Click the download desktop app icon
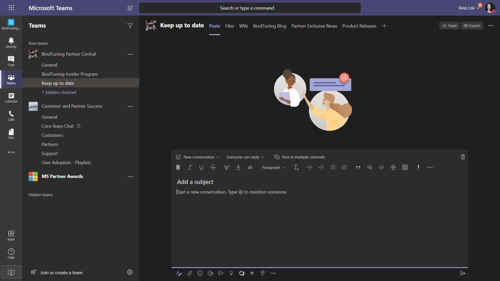Viewport: 500px width, 281px height. click(x=11, y=272)
